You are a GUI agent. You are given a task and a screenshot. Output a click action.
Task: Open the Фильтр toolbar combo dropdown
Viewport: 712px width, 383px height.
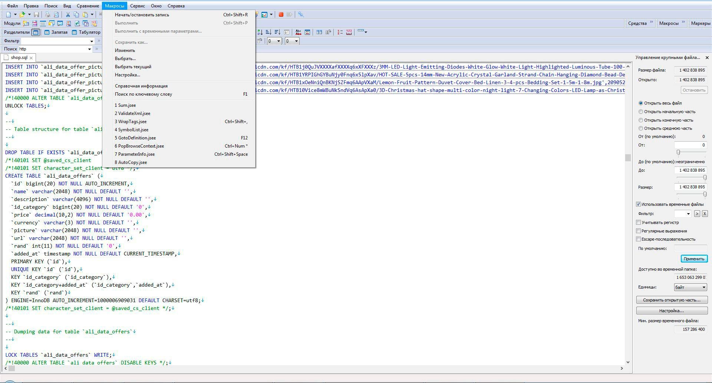point(92,41)
